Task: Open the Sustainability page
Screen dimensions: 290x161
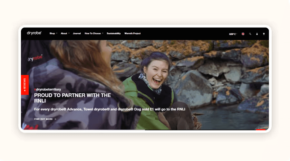Action: (x=113, y=33)
